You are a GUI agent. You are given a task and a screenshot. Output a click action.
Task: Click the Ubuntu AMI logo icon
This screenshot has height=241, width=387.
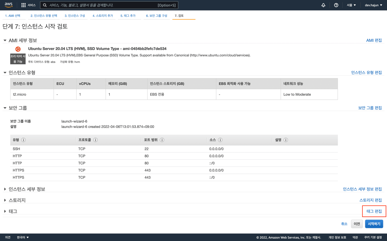pos(18,49)
